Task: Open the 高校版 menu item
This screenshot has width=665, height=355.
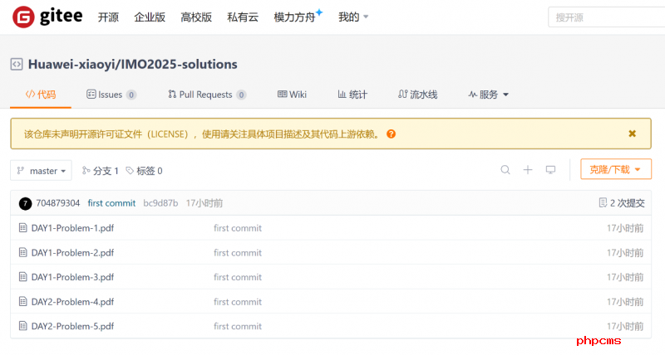Action: (196, 17)
